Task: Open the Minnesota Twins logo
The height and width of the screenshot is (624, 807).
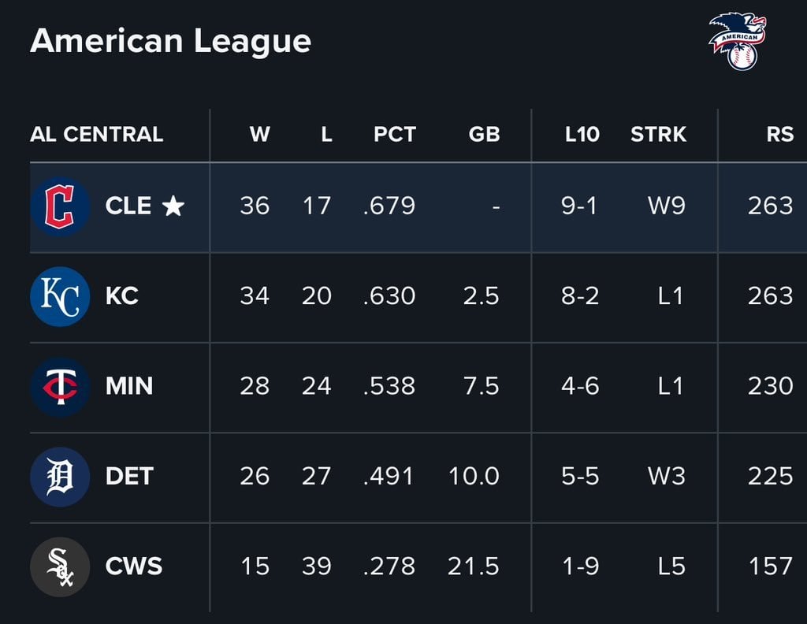Action: (x=60, y=387)
